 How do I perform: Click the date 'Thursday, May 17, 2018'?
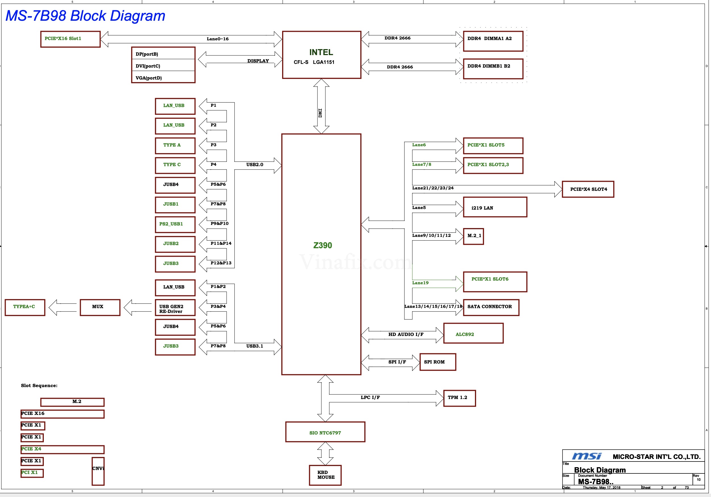602,488
